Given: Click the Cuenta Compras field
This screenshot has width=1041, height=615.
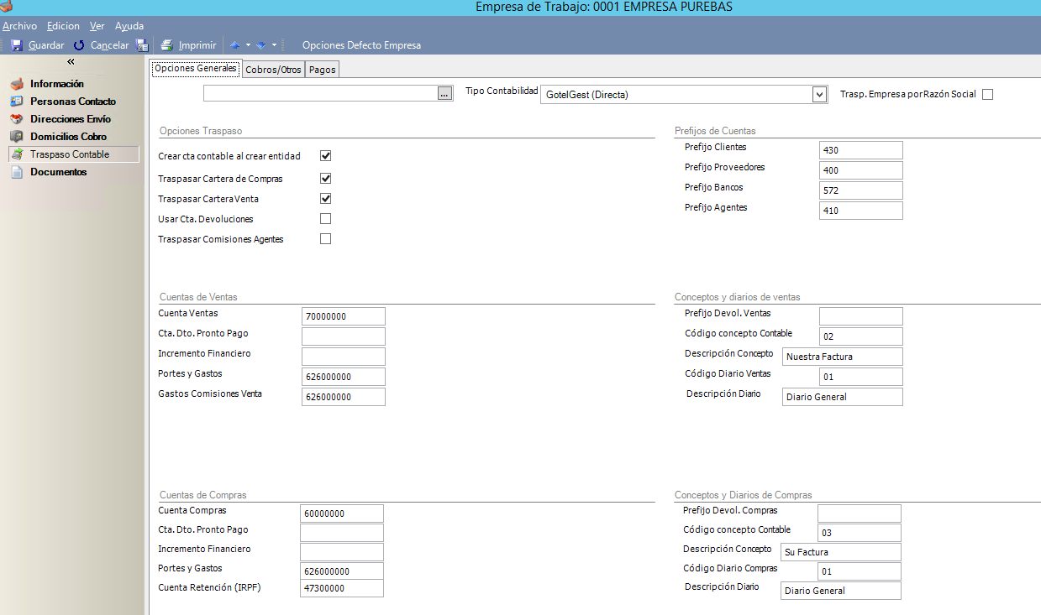Looking at the screenshot, I should [x=341, y=513].
